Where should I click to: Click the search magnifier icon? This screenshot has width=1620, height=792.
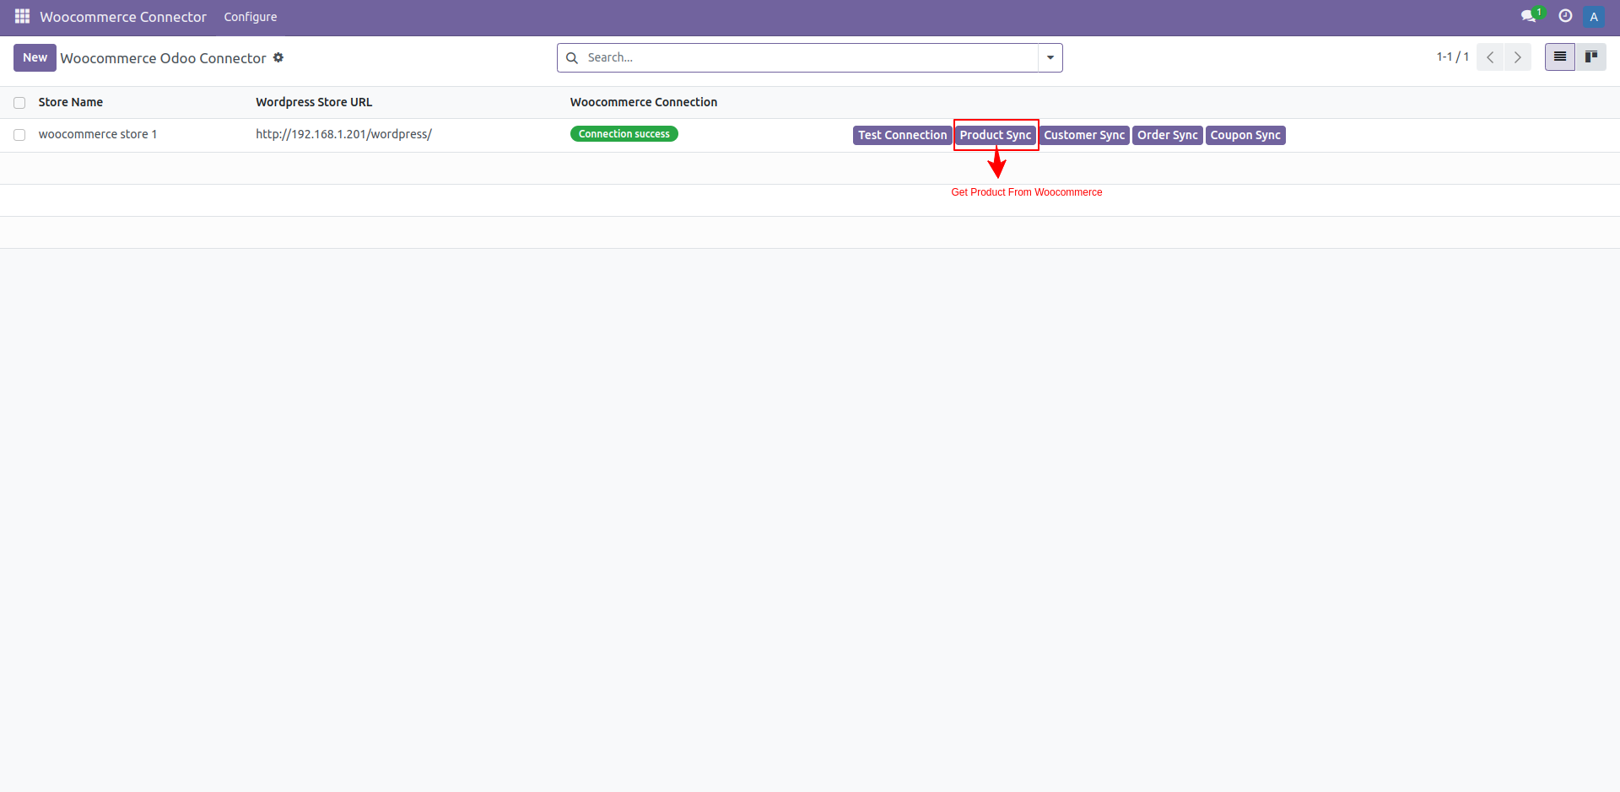pos(573,57)
